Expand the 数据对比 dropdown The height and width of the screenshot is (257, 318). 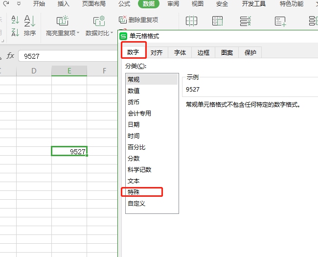(x=112, y=32)
